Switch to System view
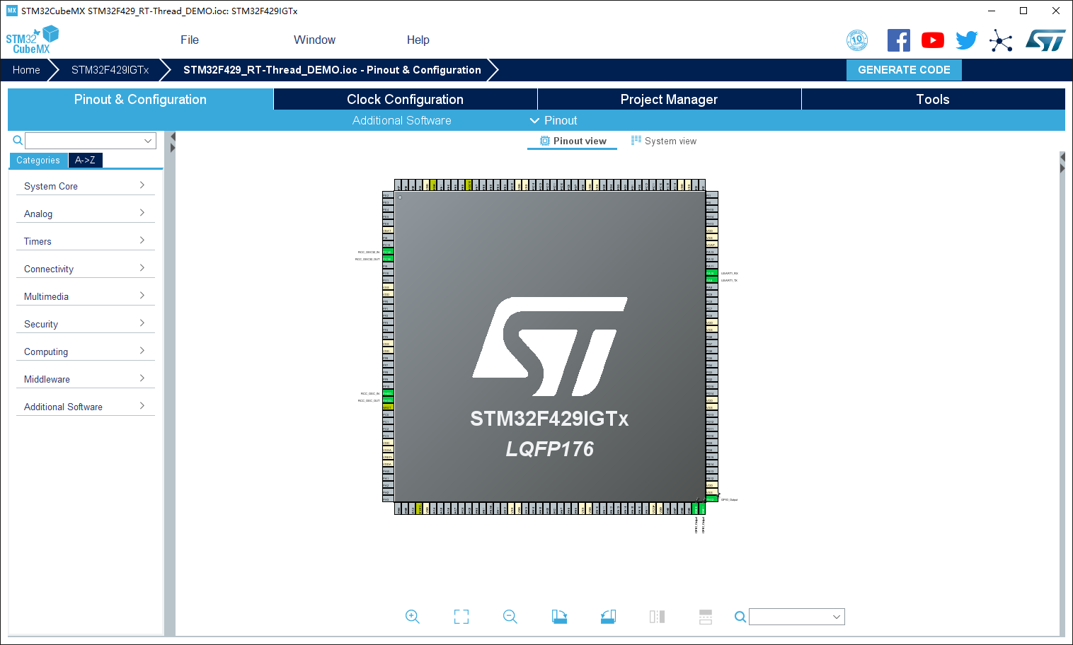1073x645 pixels. [663, 141]
